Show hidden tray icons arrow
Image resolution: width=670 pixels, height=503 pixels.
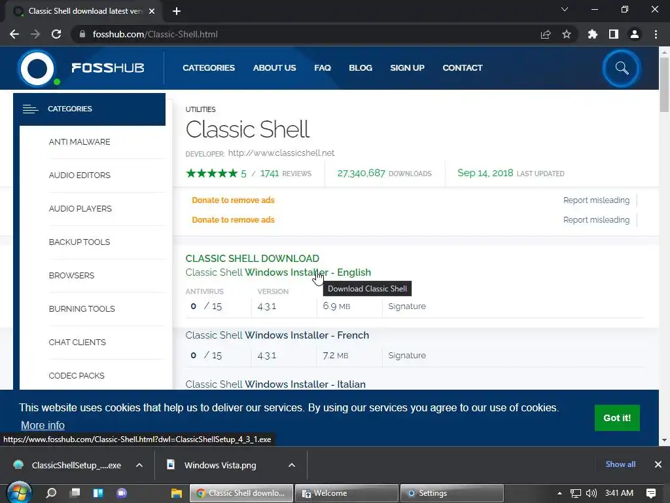[x=559, y=493]
